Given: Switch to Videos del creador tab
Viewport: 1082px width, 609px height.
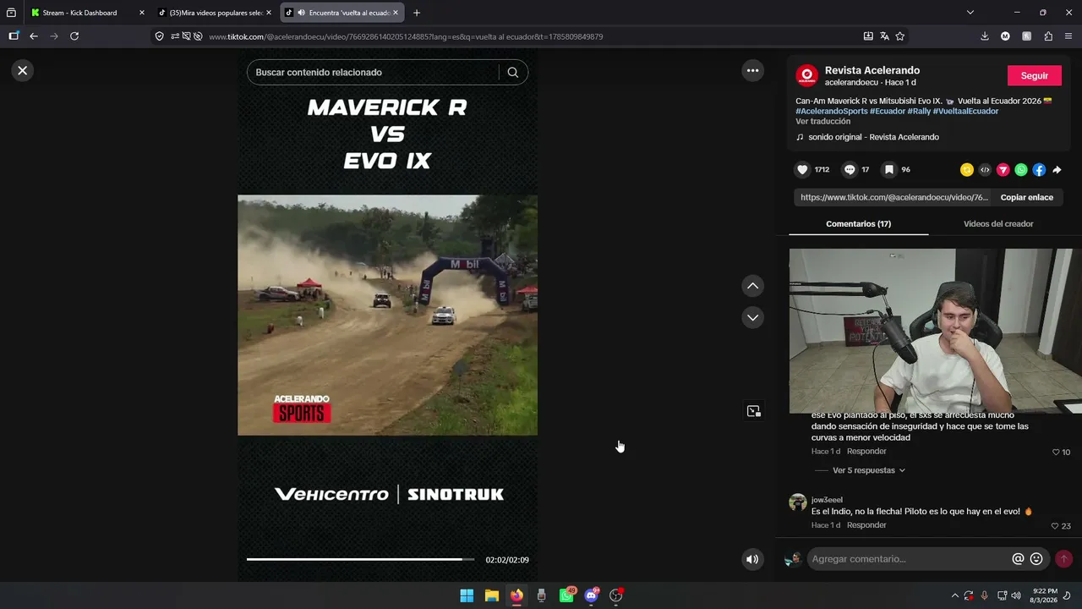Looking at the screenshot, I should coord(998,224).
